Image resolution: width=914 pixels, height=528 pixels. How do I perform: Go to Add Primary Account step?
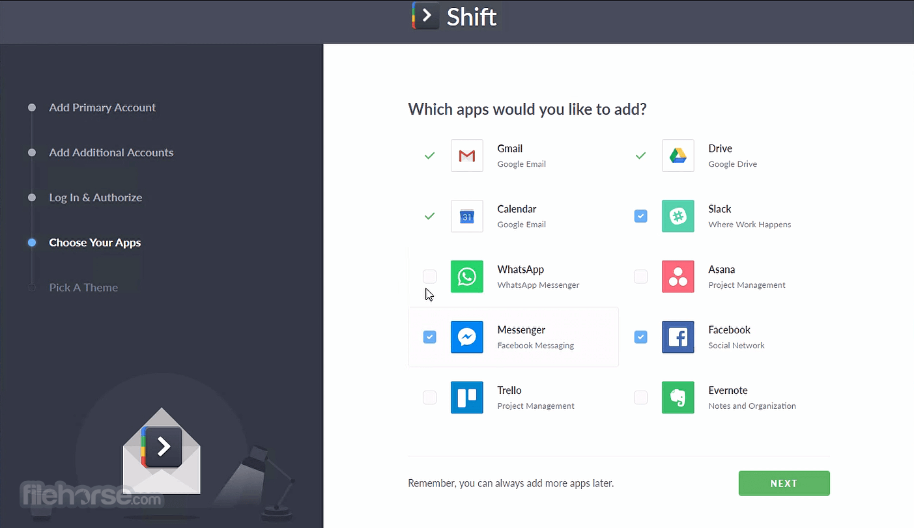(102, 108)
